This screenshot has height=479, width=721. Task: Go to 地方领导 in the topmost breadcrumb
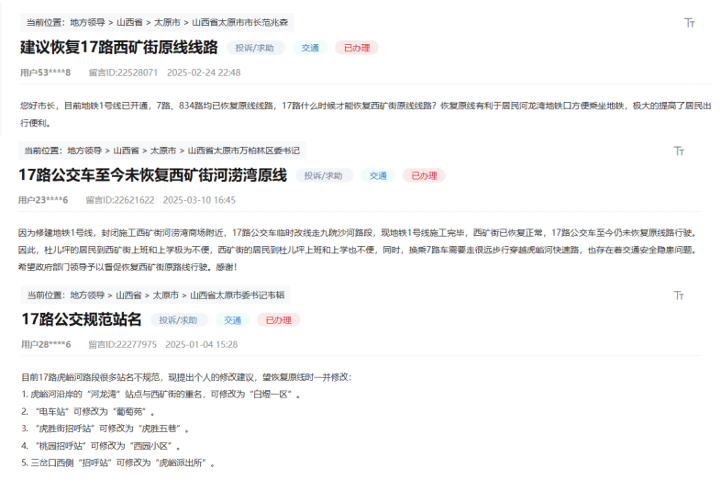click(88, 20)
